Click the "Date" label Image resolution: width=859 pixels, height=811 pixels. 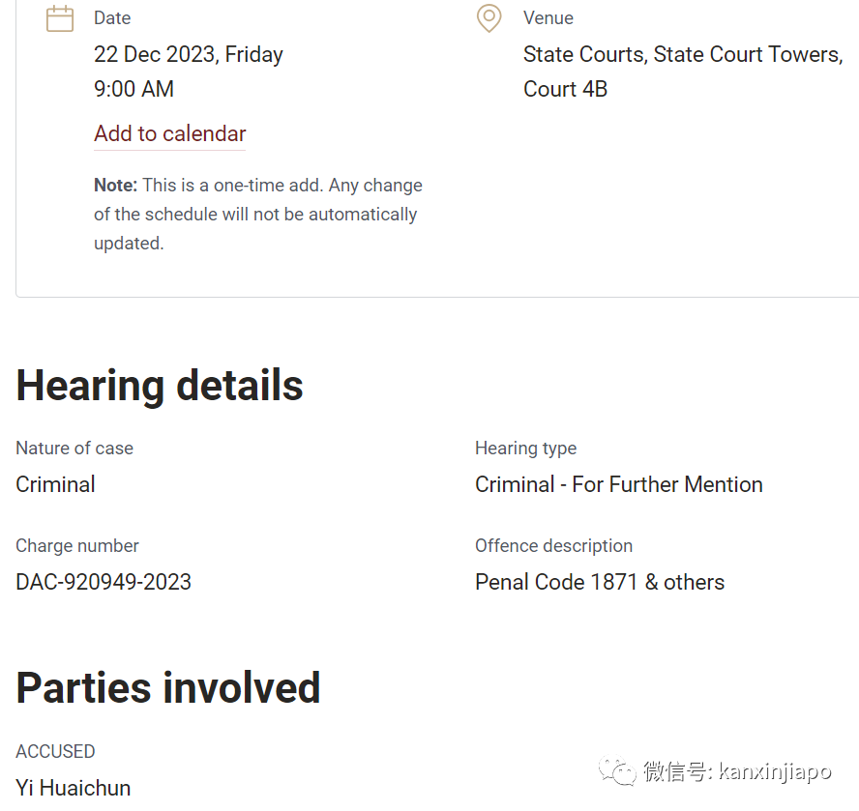pyautogui.click(x=112, y=18)
